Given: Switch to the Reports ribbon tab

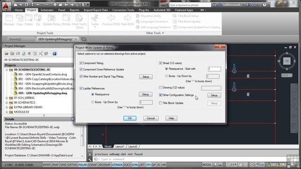Looking at the screenshot, I should (74, 10).
